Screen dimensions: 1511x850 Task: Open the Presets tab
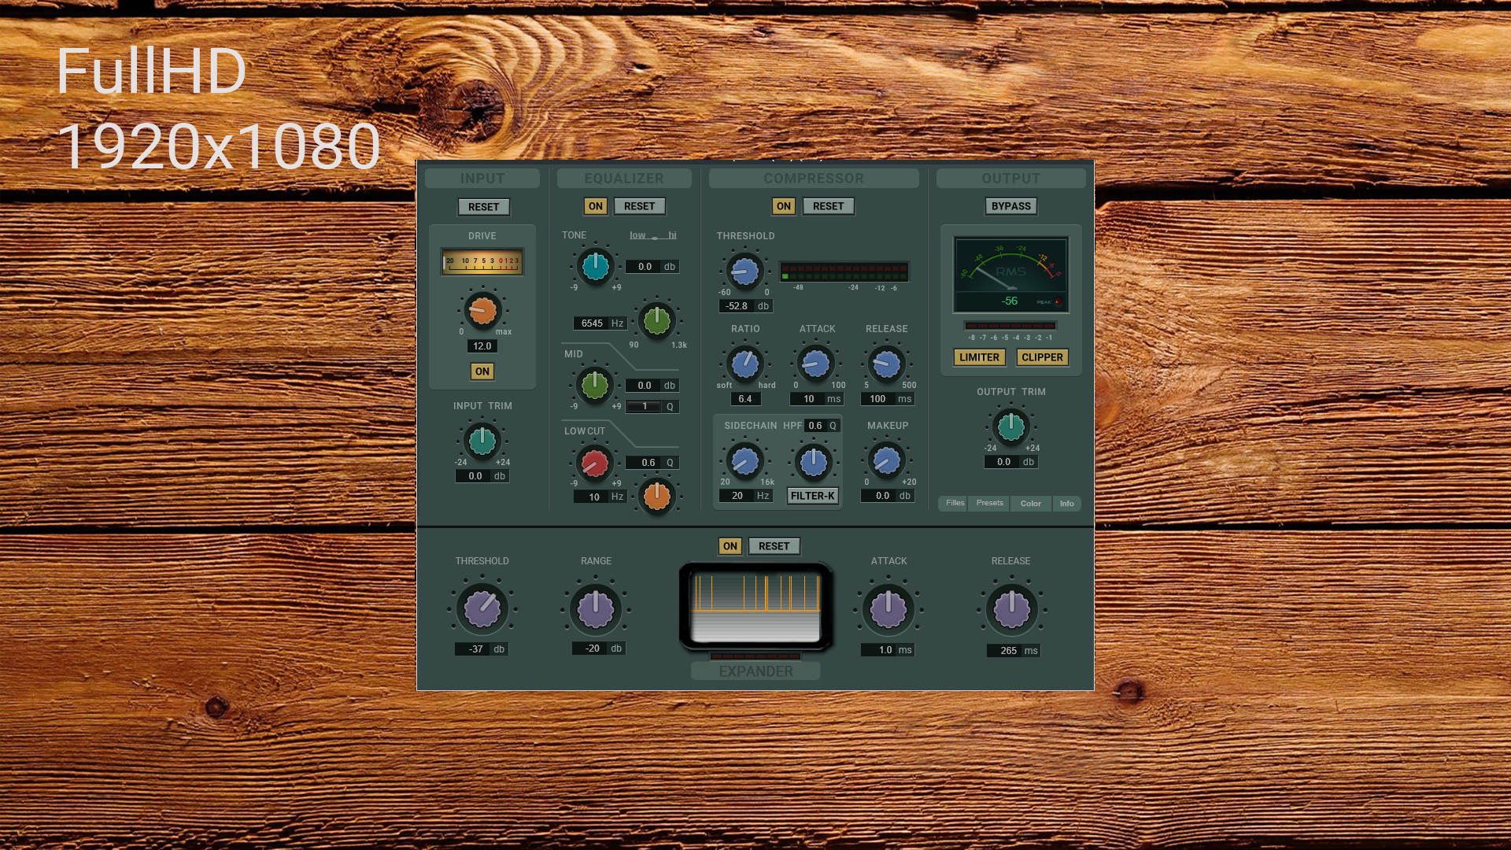989,503
